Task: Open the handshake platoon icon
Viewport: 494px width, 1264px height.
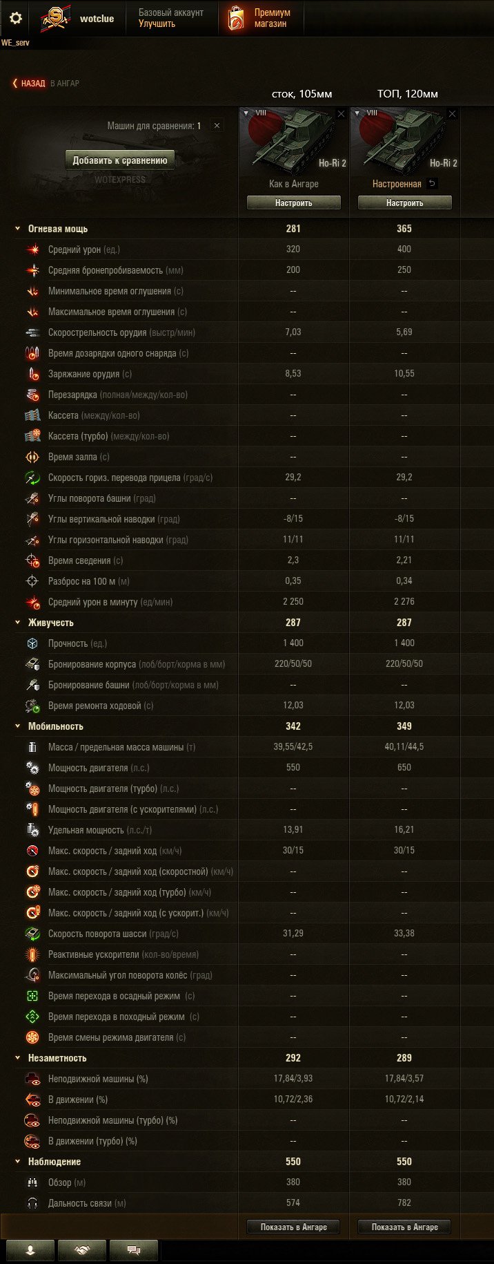Action: pos(82,1250)
